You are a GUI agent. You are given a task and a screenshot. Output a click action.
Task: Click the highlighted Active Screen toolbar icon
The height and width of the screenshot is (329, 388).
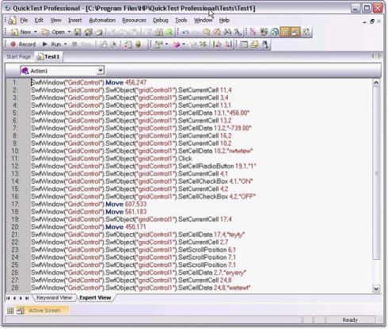pyautogui.click(x=295, y=33)
